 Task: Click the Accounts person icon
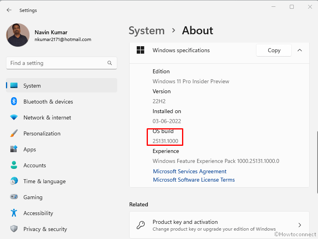coord(14,165)
